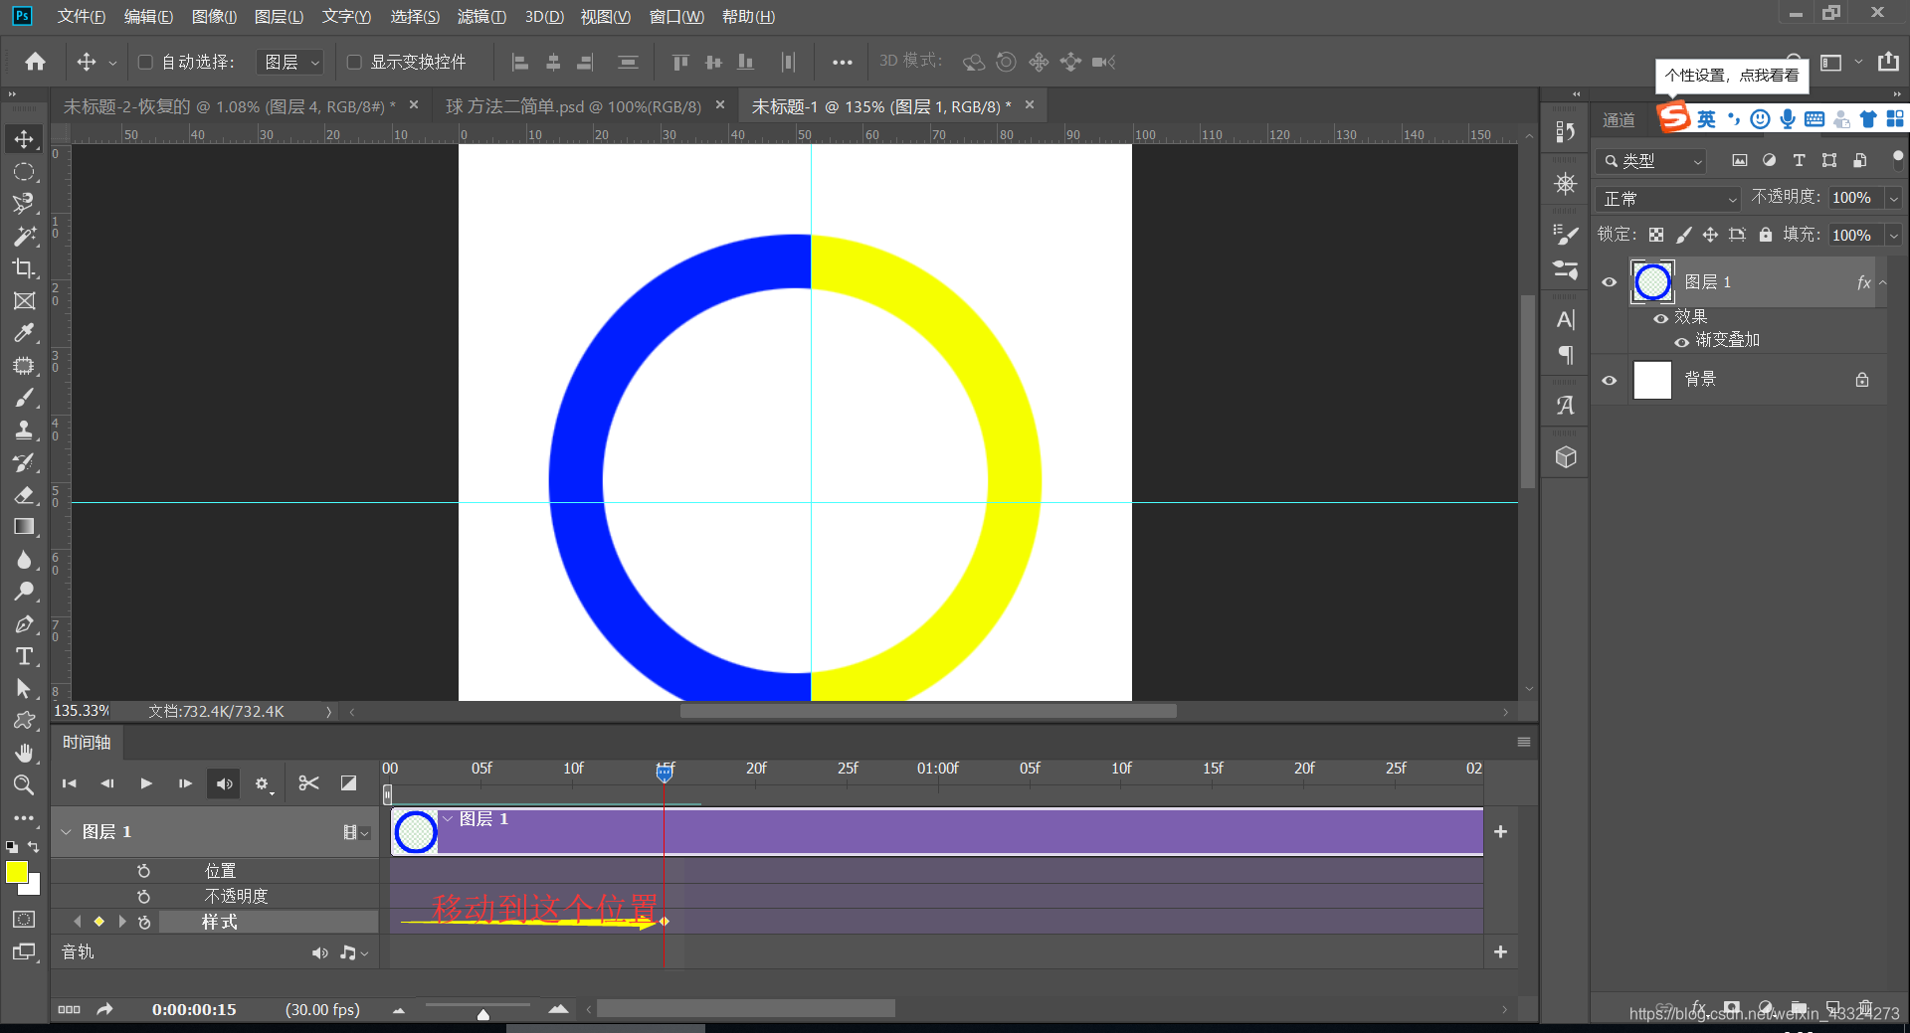Screen dimensions: 1910x1033
Task: Collapse 图层 1 track in timeline
Action: click(67, 832)
